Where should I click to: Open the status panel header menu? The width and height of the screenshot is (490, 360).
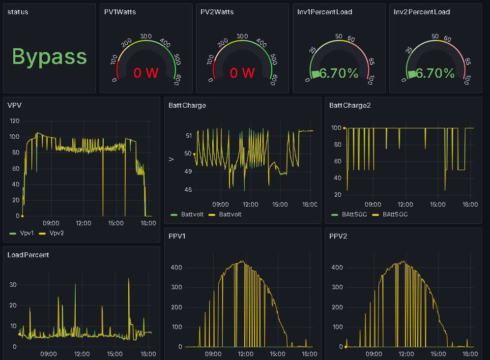pyautogui.click(x=18, y=12)
